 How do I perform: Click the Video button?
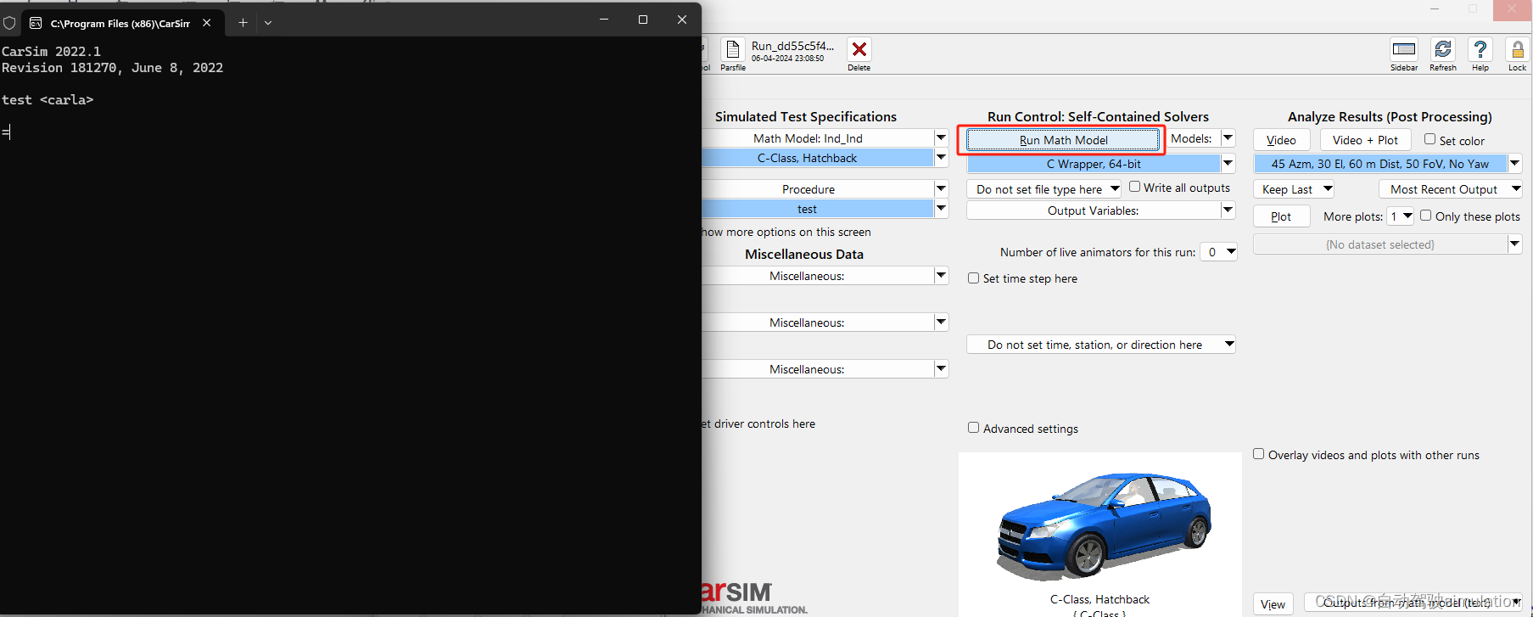(1281, 140)
